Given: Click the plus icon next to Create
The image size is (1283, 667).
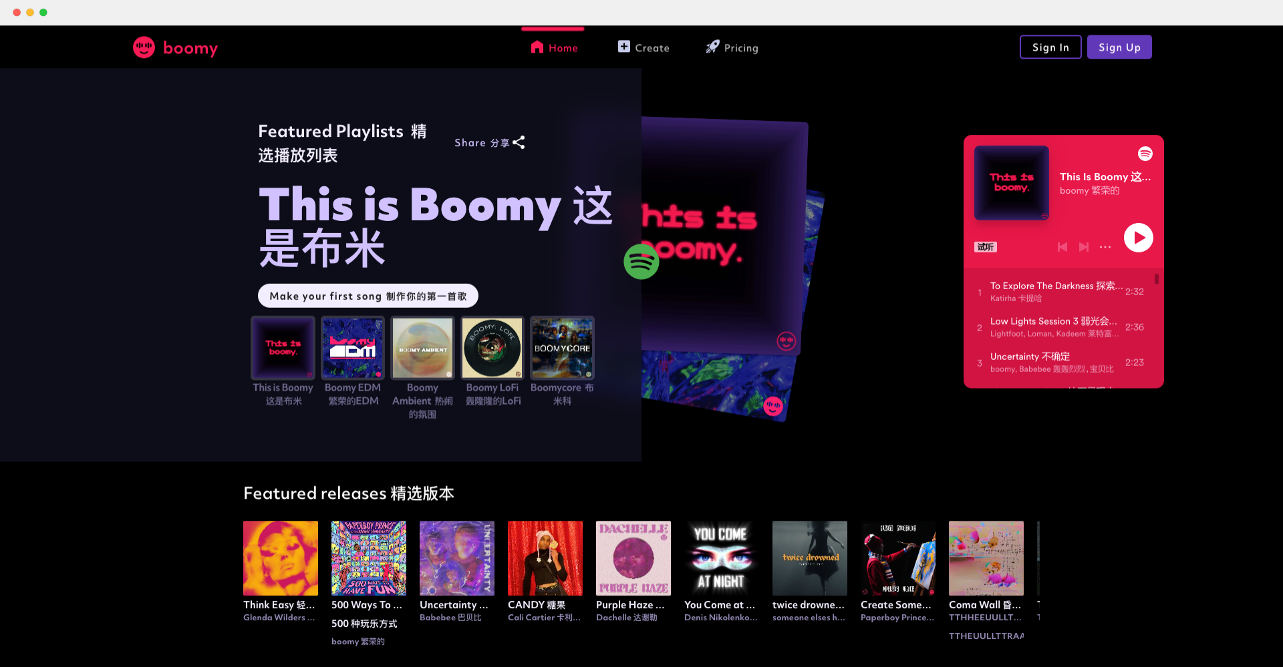Looking at the screenshot, I should tap(623, 47).
